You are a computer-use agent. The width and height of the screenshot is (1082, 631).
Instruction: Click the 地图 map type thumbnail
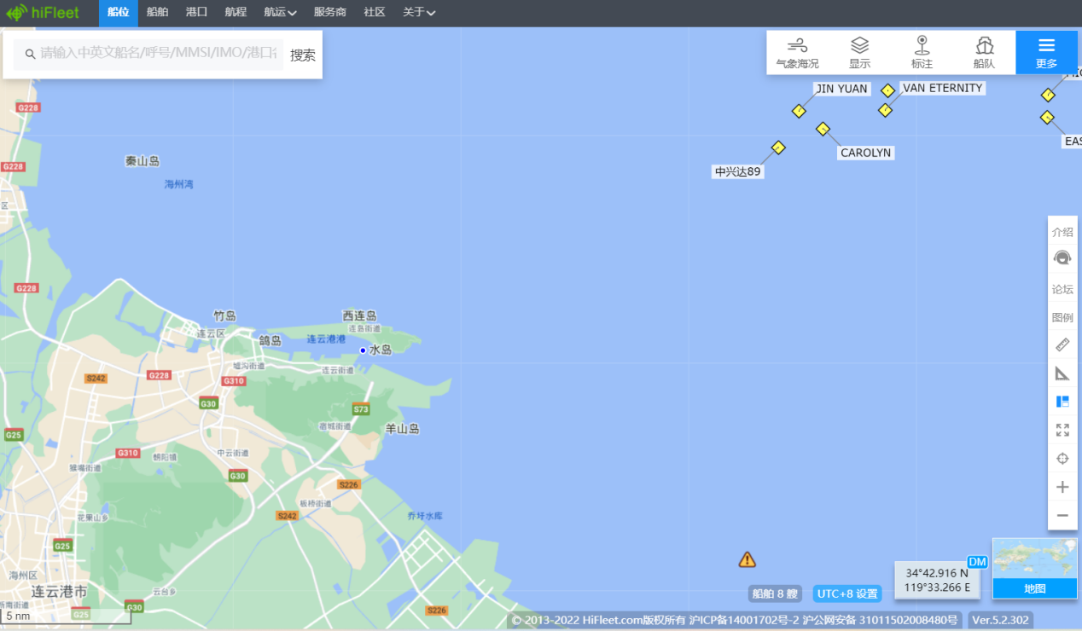[x=1035, y=568]
